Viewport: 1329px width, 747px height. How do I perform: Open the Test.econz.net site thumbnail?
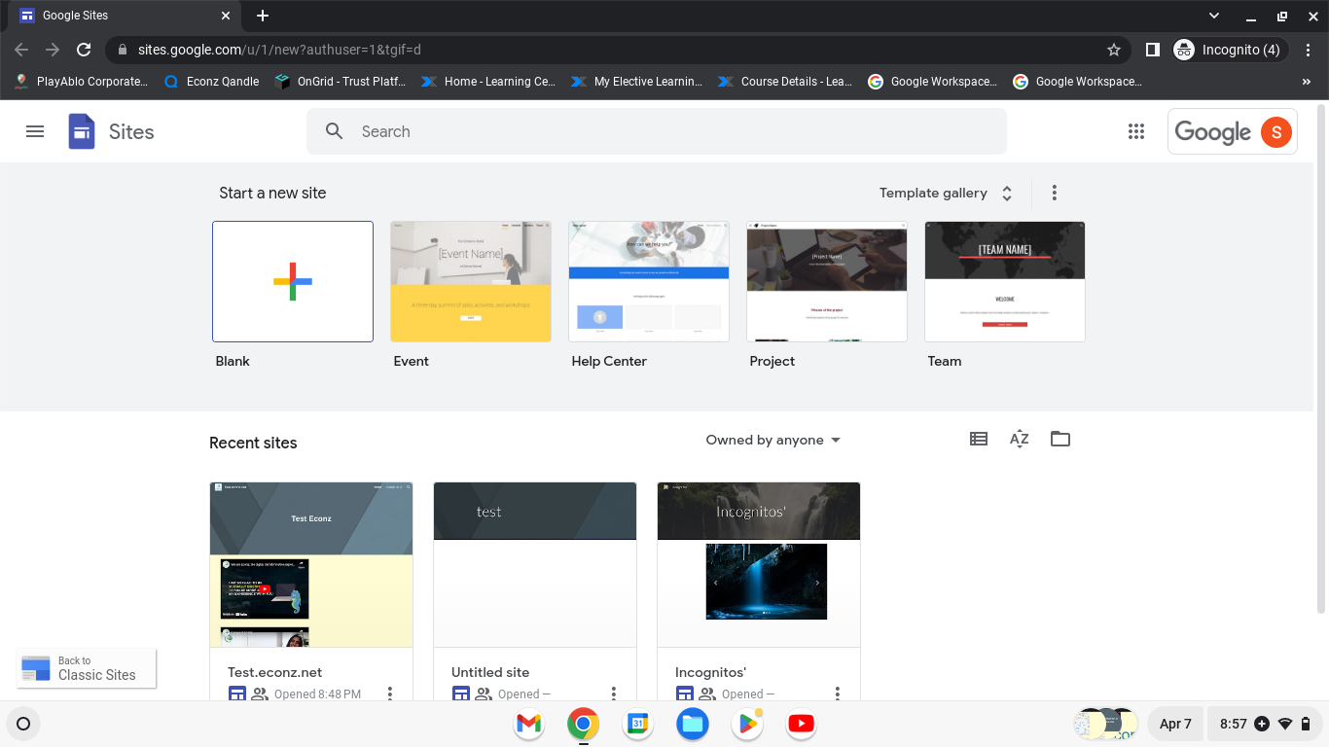(x=311, y=564)
